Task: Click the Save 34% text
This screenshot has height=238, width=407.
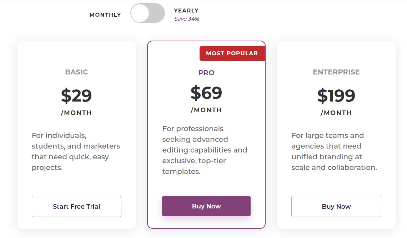Action: pos(187,19)
